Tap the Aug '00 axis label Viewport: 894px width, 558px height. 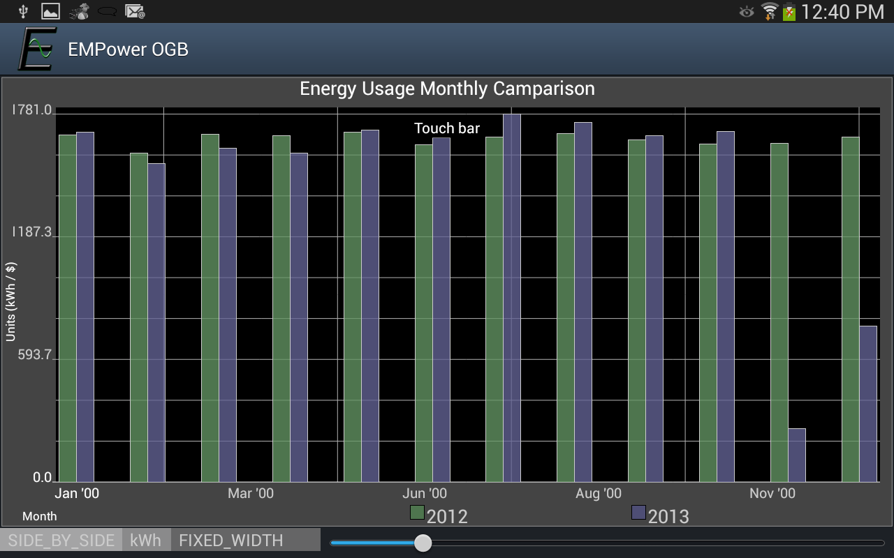click(599, 494)
